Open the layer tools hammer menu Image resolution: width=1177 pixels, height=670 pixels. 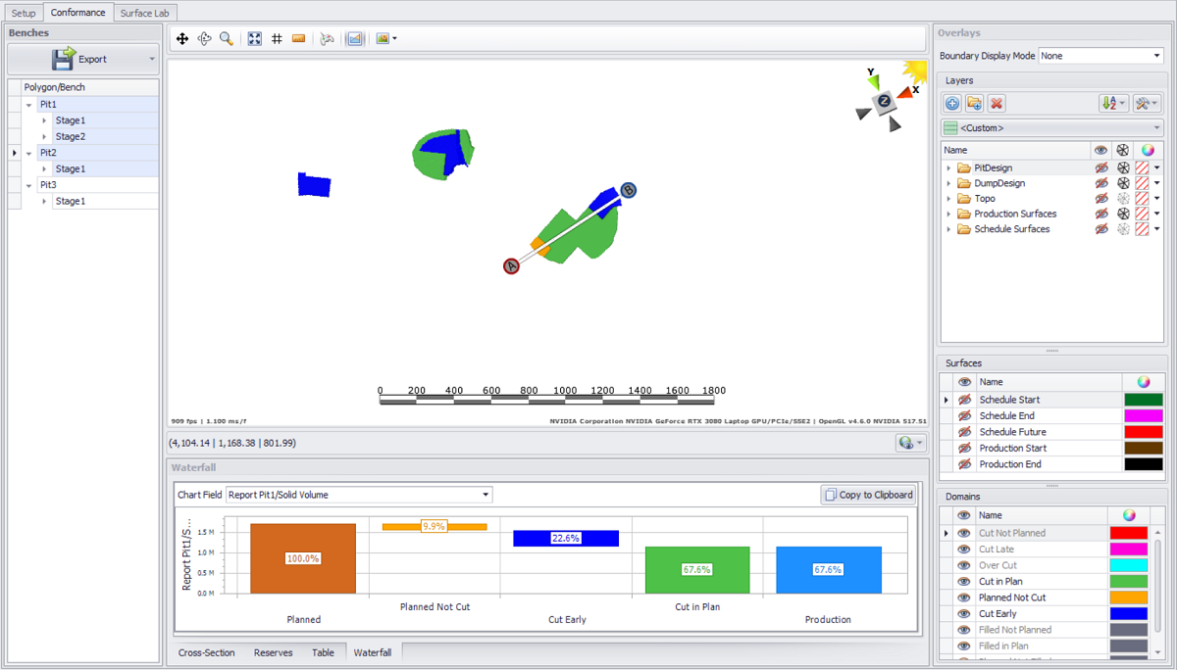1146,103
